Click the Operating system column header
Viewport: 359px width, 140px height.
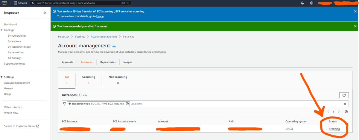(296, 122)
